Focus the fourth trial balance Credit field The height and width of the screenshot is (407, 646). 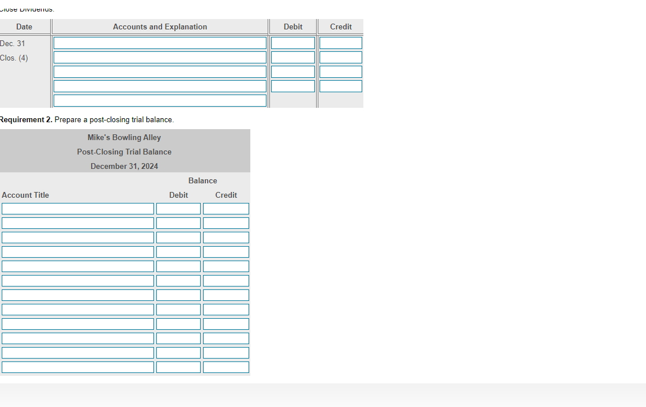(x=226, y=252)
